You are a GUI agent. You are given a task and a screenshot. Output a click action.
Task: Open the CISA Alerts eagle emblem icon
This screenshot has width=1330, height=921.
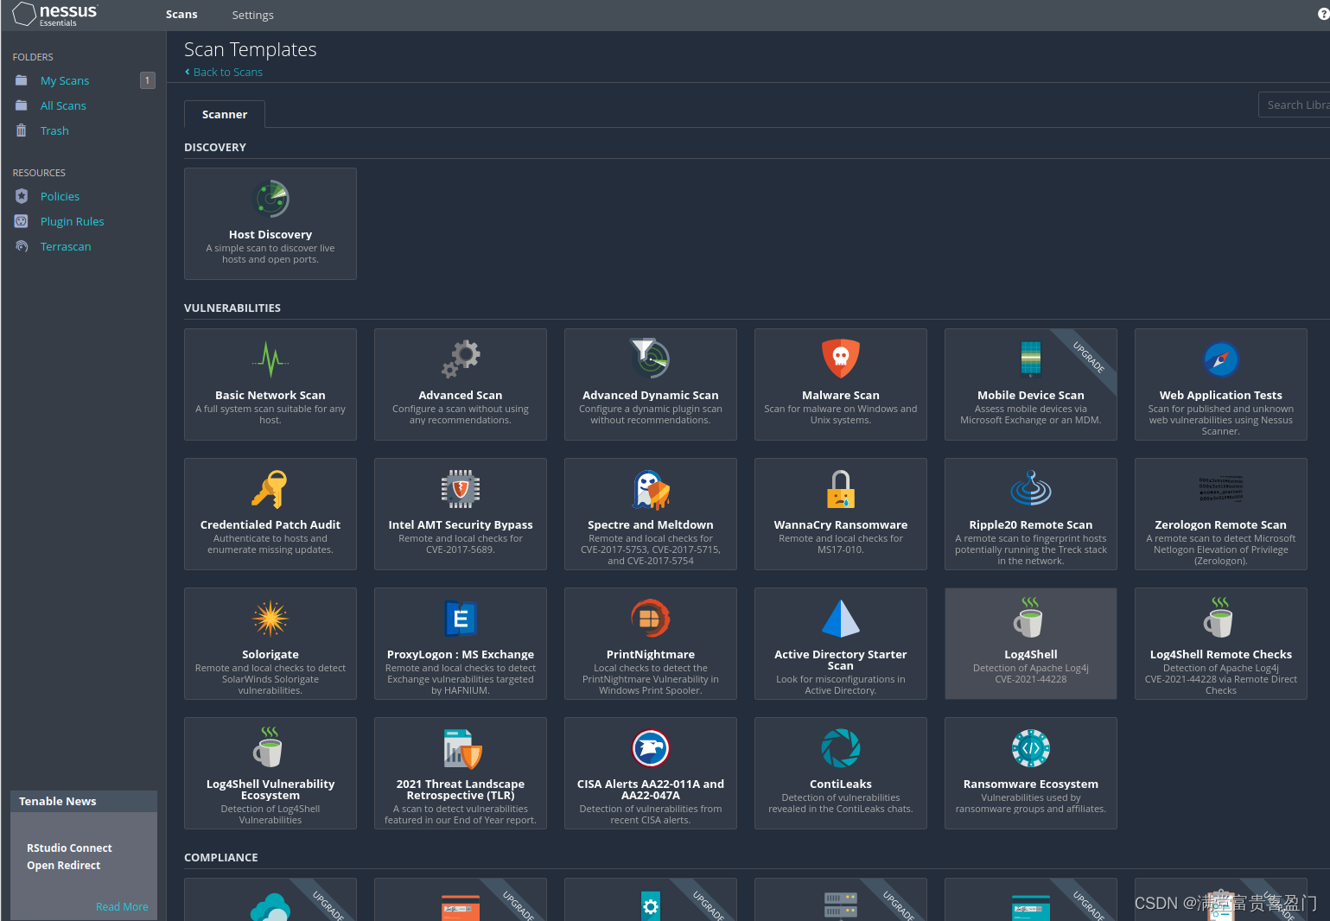coord(651,748)
